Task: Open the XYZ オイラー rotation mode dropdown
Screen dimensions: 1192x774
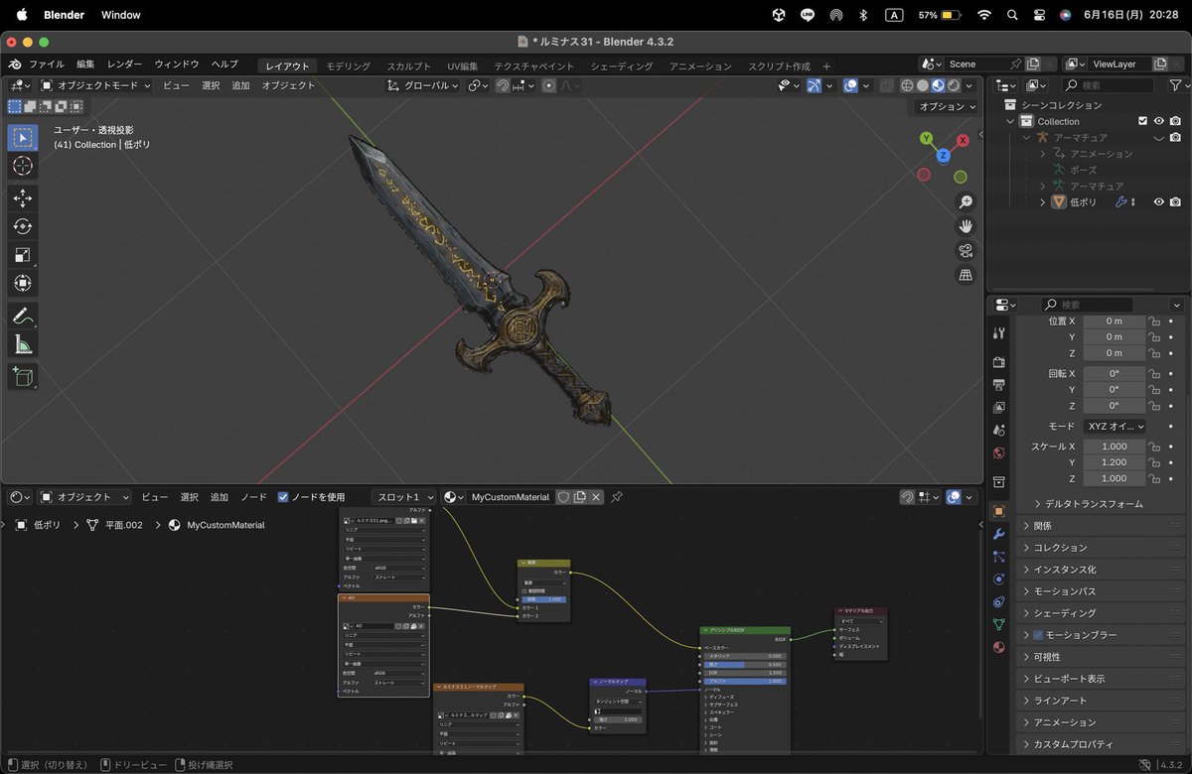Action: point(1114,426)
